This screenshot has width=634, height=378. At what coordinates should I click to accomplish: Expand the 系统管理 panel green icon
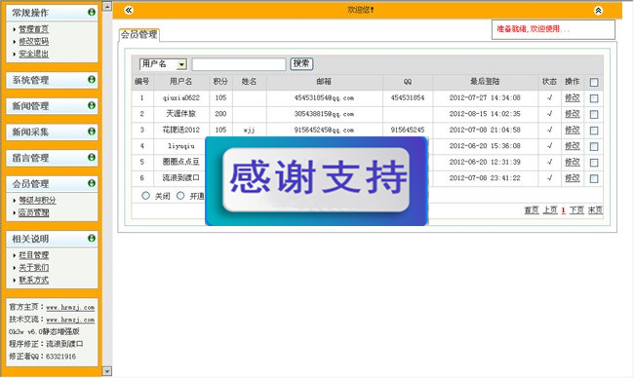point(92,80)
